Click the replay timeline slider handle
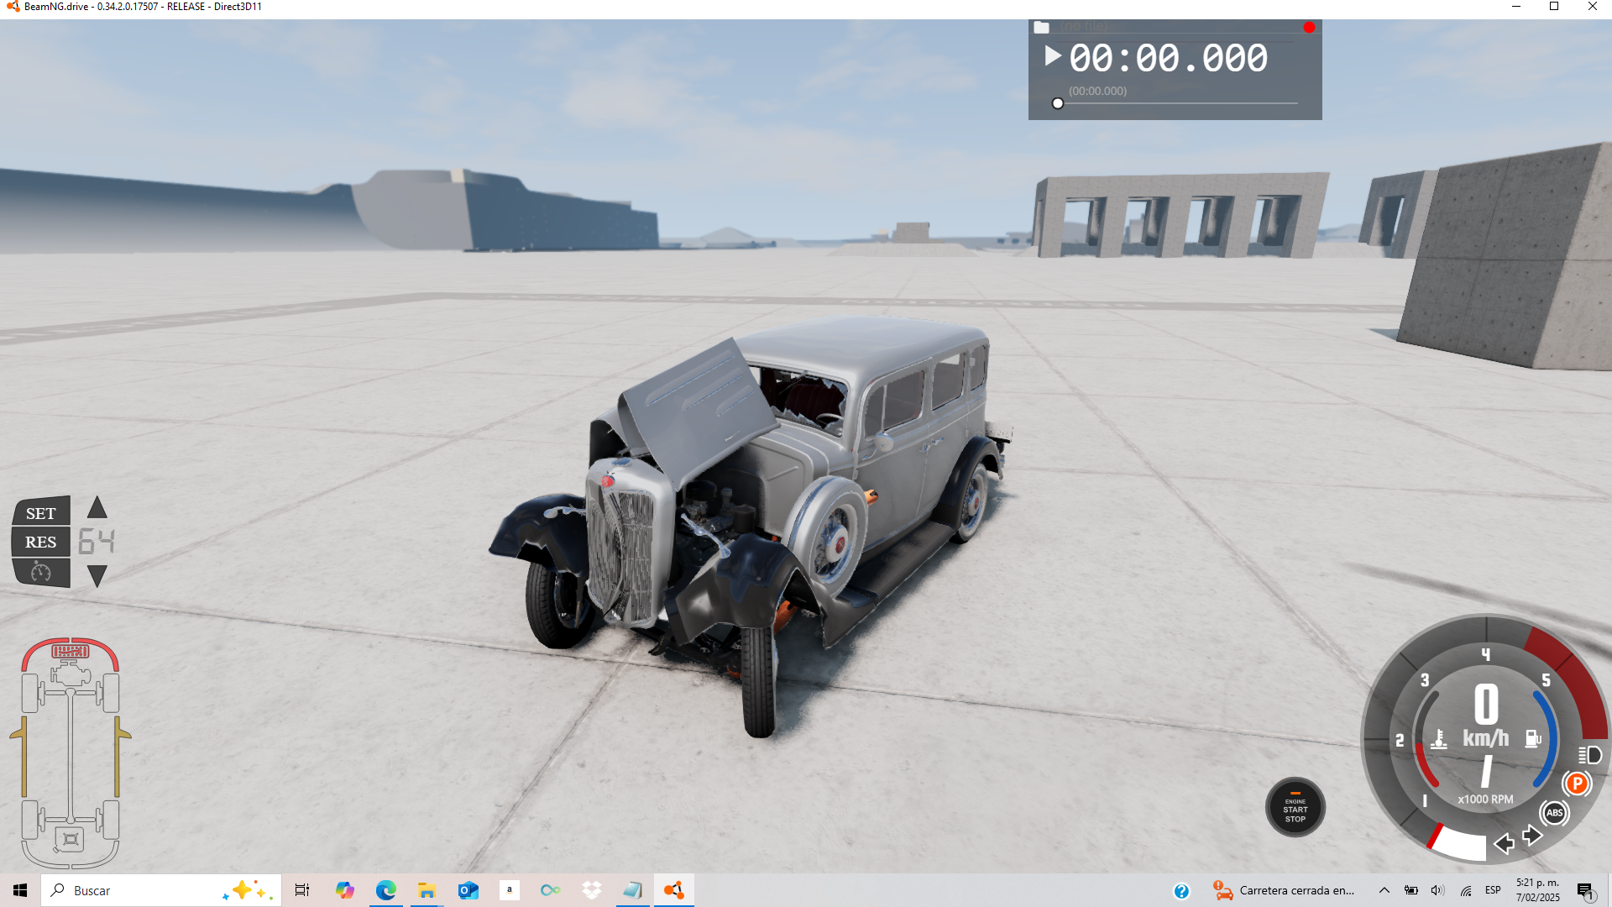The height and width of the screenshot is (907, 1612). (1058, 103)
